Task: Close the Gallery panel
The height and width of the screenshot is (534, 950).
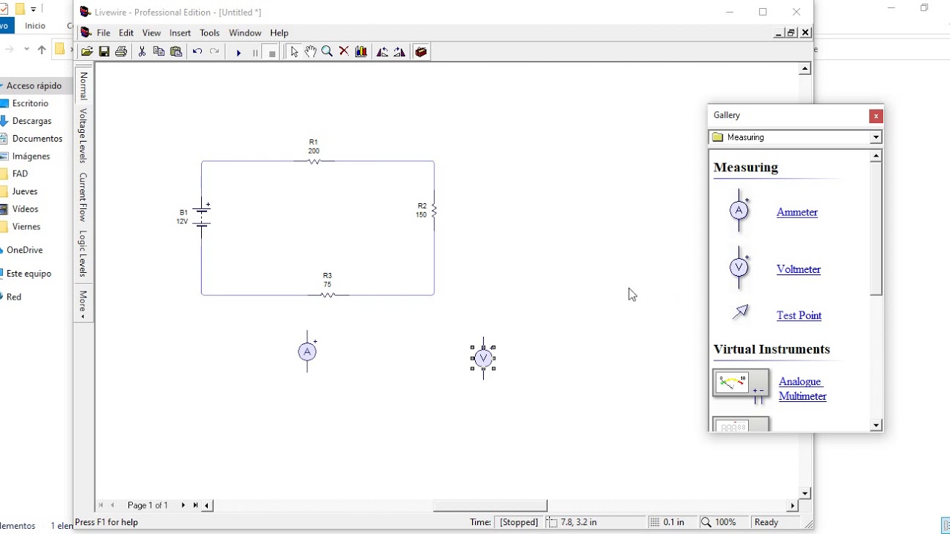Action: (876, 116)
